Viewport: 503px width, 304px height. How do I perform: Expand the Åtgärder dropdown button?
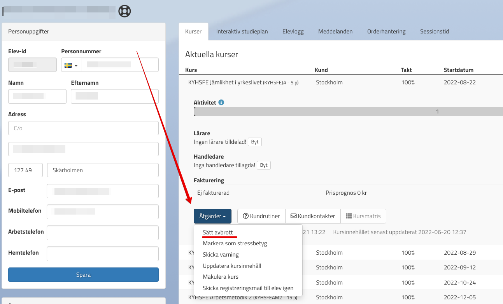tap(212, 216)
